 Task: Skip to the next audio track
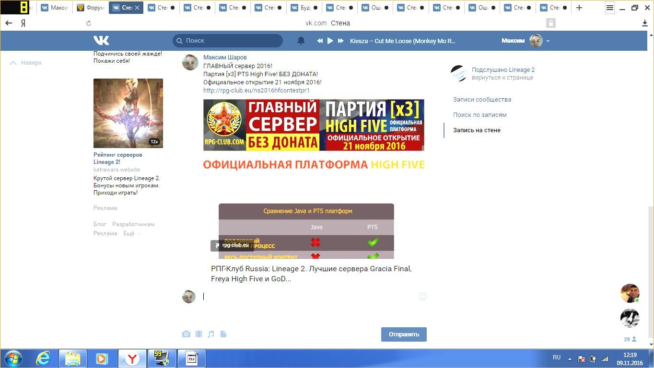340,41
